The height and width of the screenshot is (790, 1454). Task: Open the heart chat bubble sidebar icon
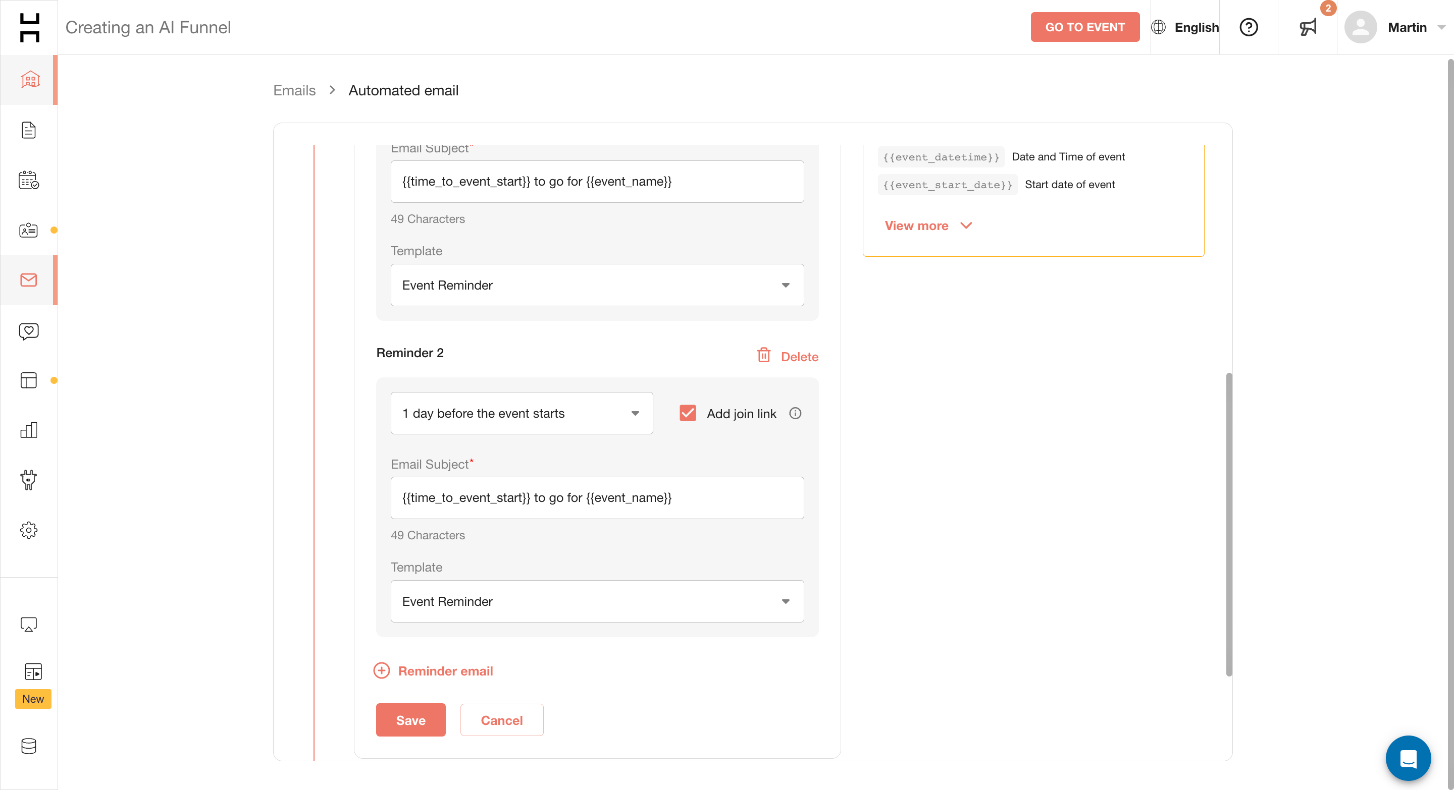[29, 331]
